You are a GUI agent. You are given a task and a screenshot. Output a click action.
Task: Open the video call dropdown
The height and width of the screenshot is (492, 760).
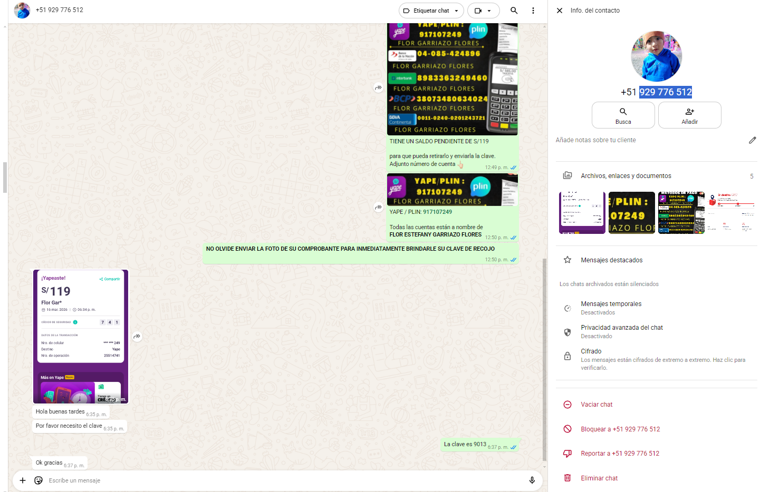pyautogui.click(x=483, y=11)
